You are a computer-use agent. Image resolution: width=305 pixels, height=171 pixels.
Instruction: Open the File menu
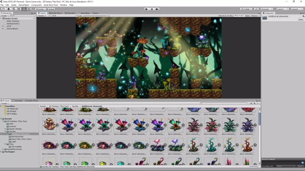[x=2, y=5]
